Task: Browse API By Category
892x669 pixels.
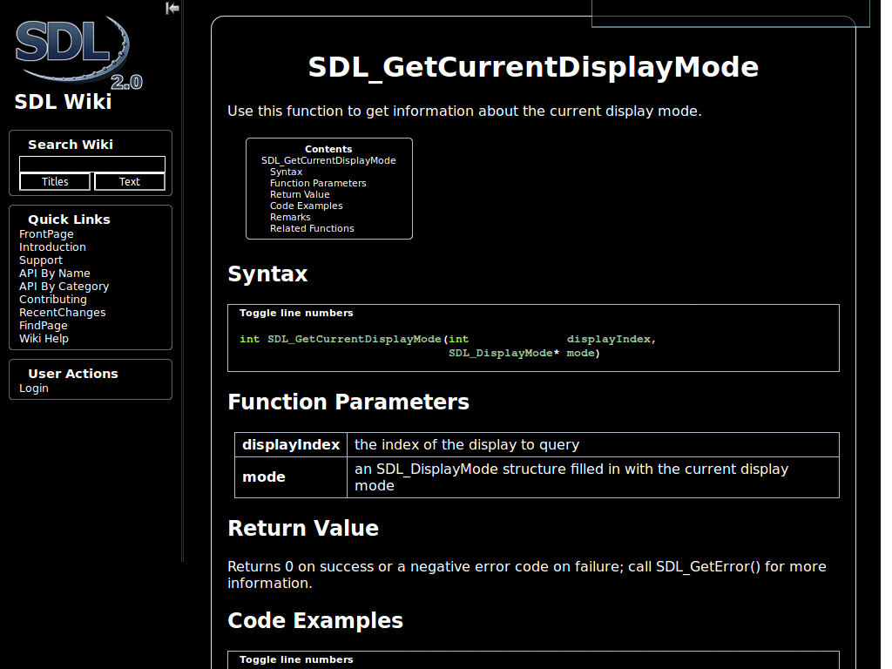Action: 64,286
